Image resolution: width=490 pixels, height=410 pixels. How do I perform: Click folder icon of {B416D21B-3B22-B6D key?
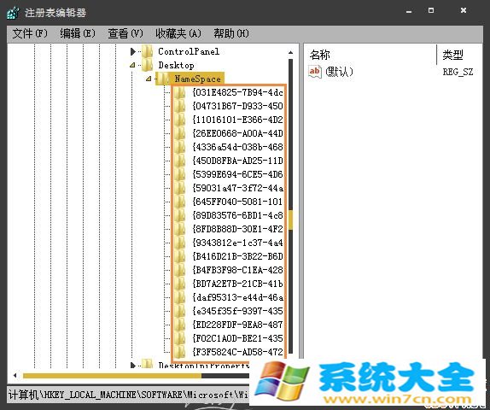pos(179,256)
